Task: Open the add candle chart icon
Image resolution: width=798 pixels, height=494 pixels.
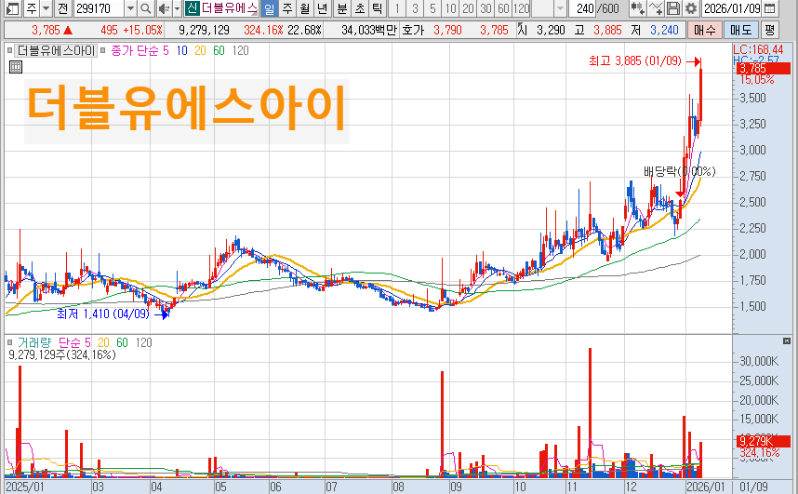Action: [637, 8]
